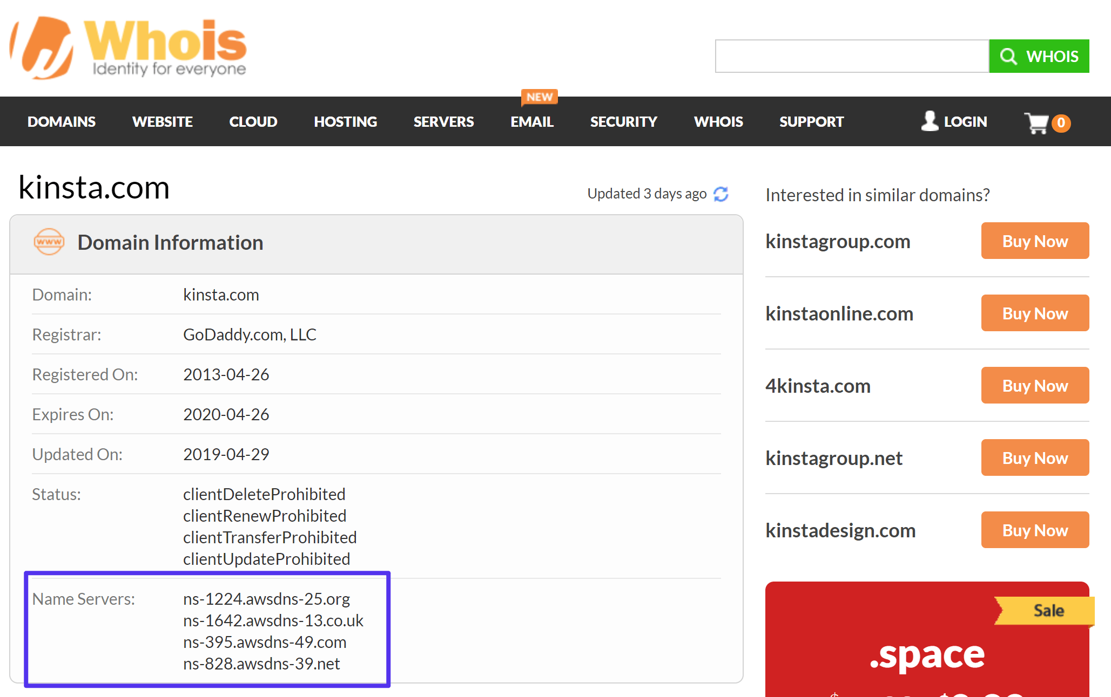Expand the EMAIL menu with NEW badge
Image resolution: width=1111 pixels, height=697 pixels.
531,121
